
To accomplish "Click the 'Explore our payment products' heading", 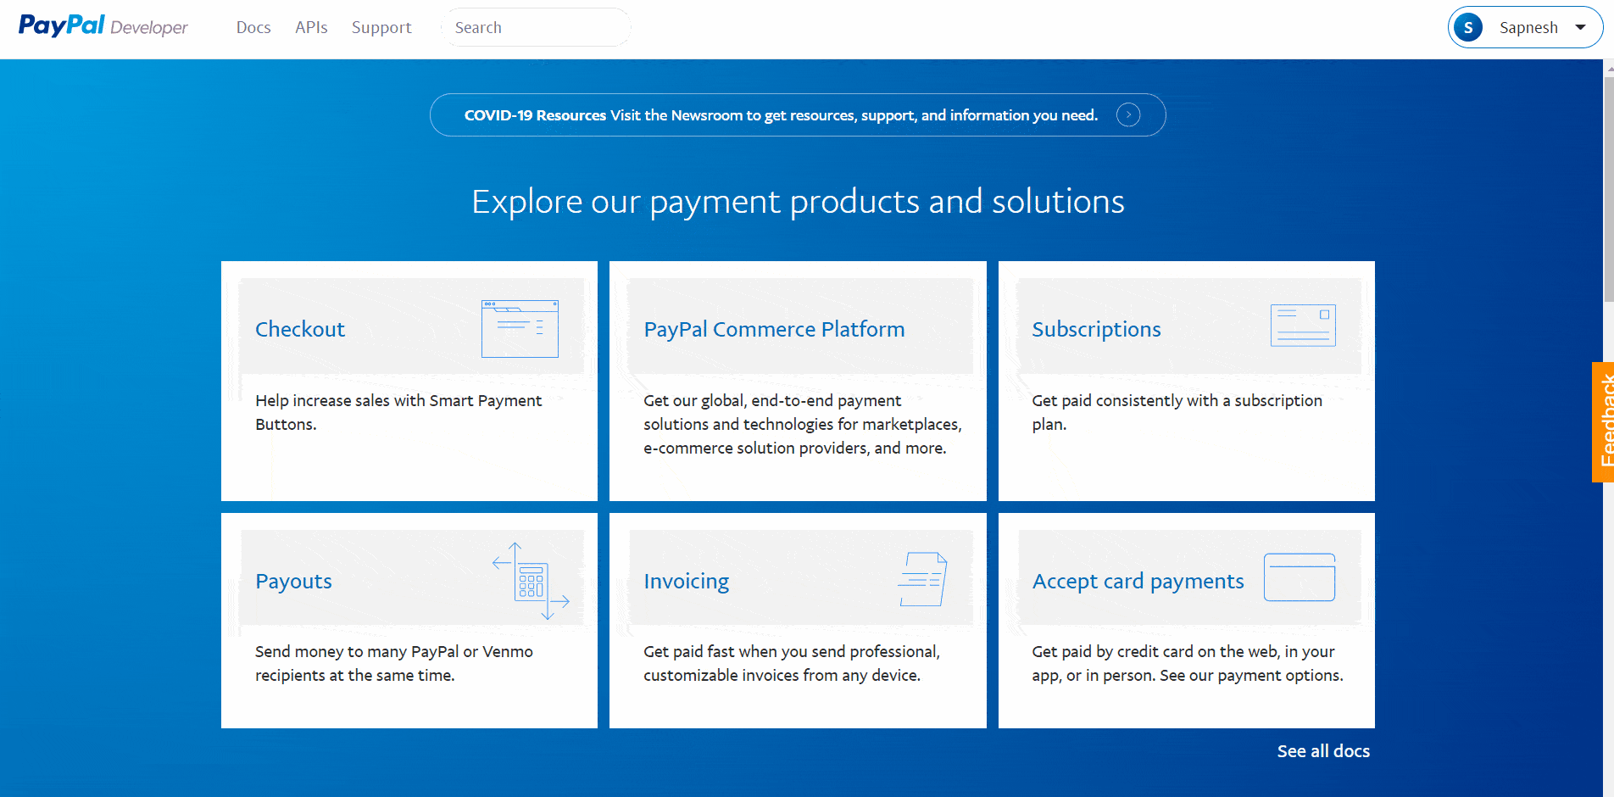I will pyautogui.click(x=798, y=202).
